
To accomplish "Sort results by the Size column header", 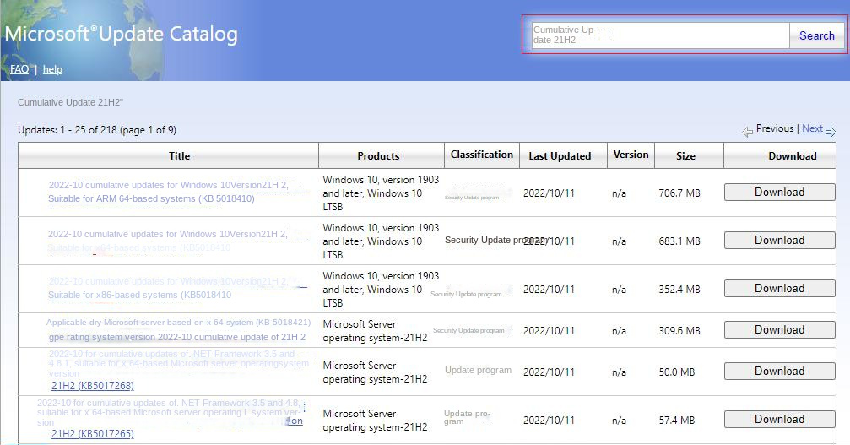I will [x=685, y=155].
